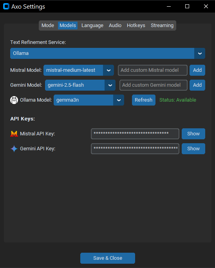Maximize the Axo Settings window
Viewport: 215px width, 268px height.
click(187, 6)
